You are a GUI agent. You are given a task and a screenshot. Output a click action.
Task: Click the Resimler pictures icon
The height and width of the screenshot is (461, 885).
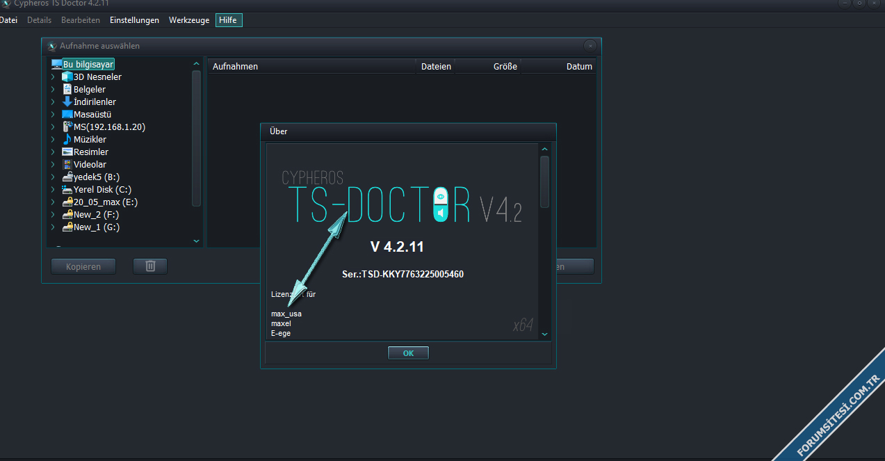point(67,152)
